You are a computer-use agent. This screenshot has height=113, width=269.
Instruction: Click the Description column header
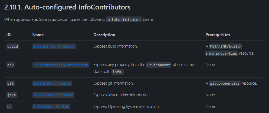point(104,35)
